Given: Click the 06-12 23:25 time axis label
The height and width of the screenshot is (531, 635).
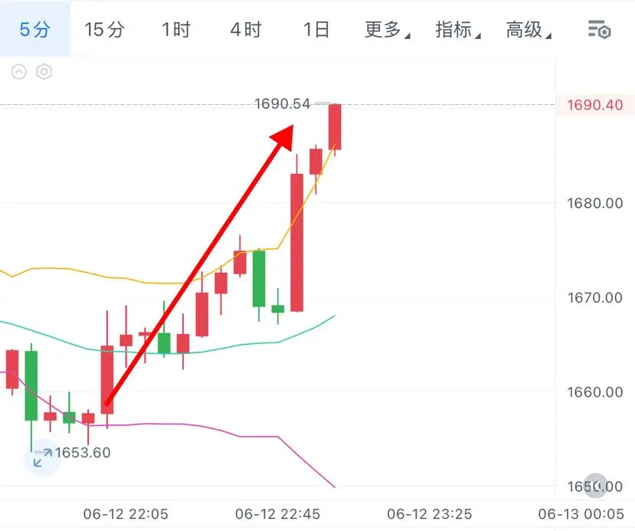Looking at the screenshot, I should (x=429, y=514).
